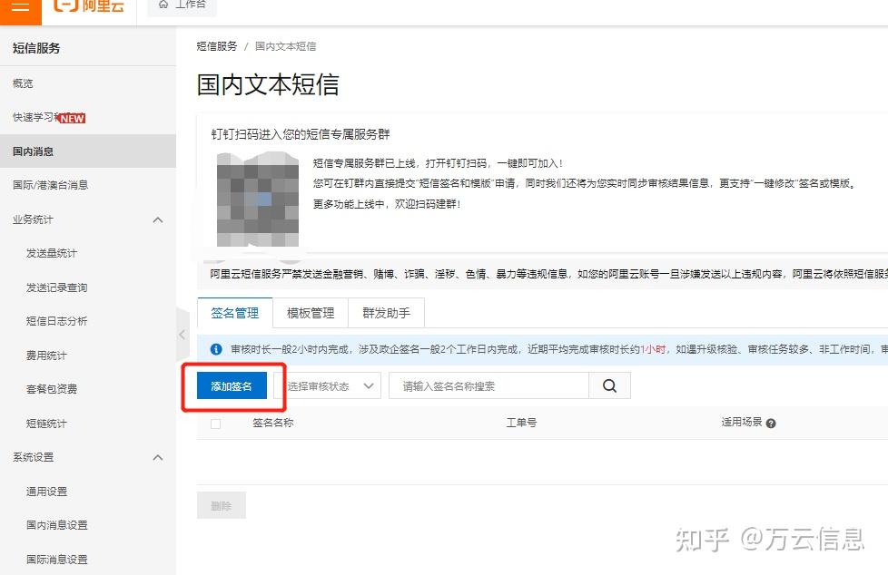Collapse the 系统设置 section

tap(158, 457)
